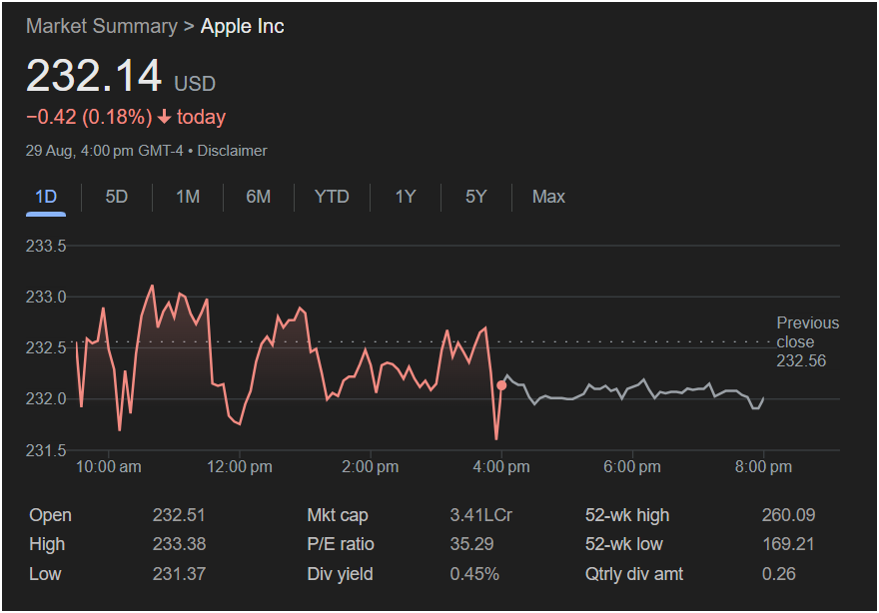Click the Apple Inc title
The image size is (879, 613).
click(243, 26)
